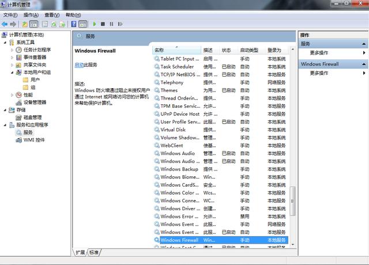Image resolution: width=369 pixels, height=265 pixels.
Task: Select the 组 folder in tree
Action: [33, 88]
